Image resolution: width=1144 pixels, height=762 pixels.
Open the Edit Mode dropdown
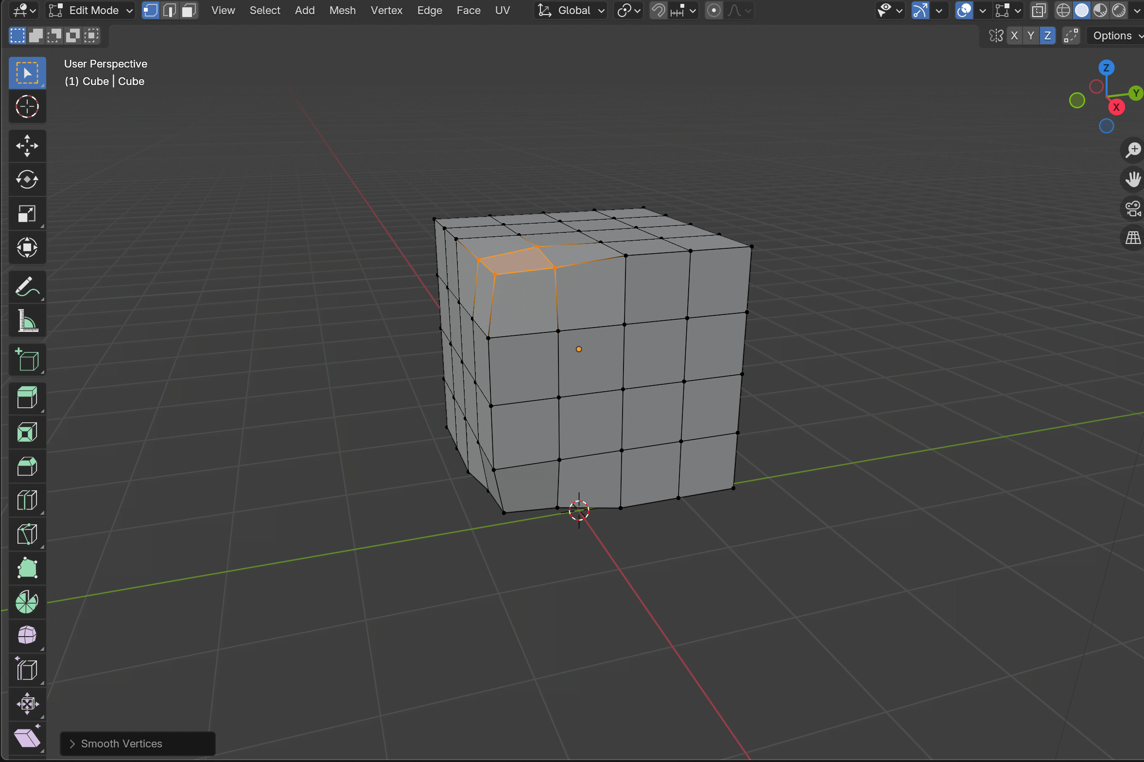90,10
